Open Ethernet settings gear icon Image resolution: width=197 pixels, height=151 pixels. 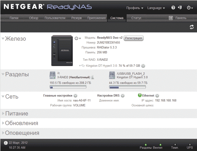click(157, 96)
